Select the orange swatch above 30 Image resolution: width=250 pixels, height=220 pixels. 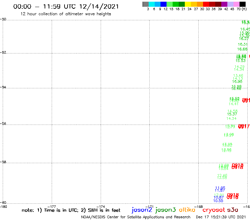(200, 4)
